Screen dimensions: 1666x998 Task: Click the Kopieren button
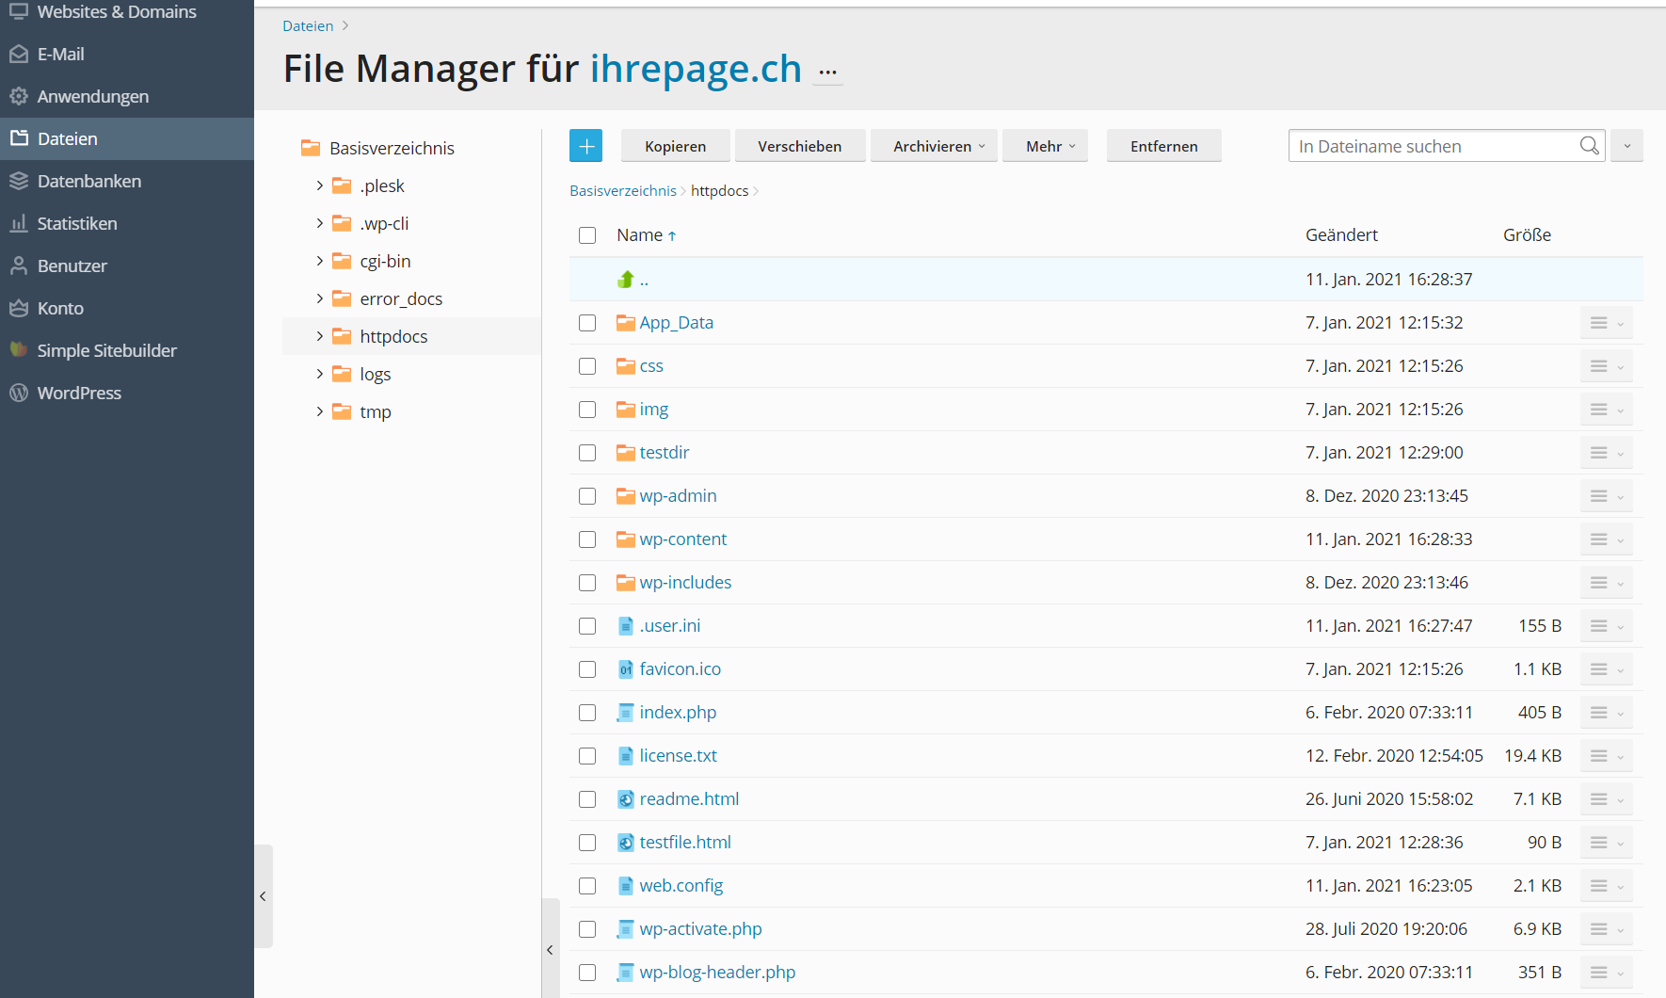(x=674, y=145)
